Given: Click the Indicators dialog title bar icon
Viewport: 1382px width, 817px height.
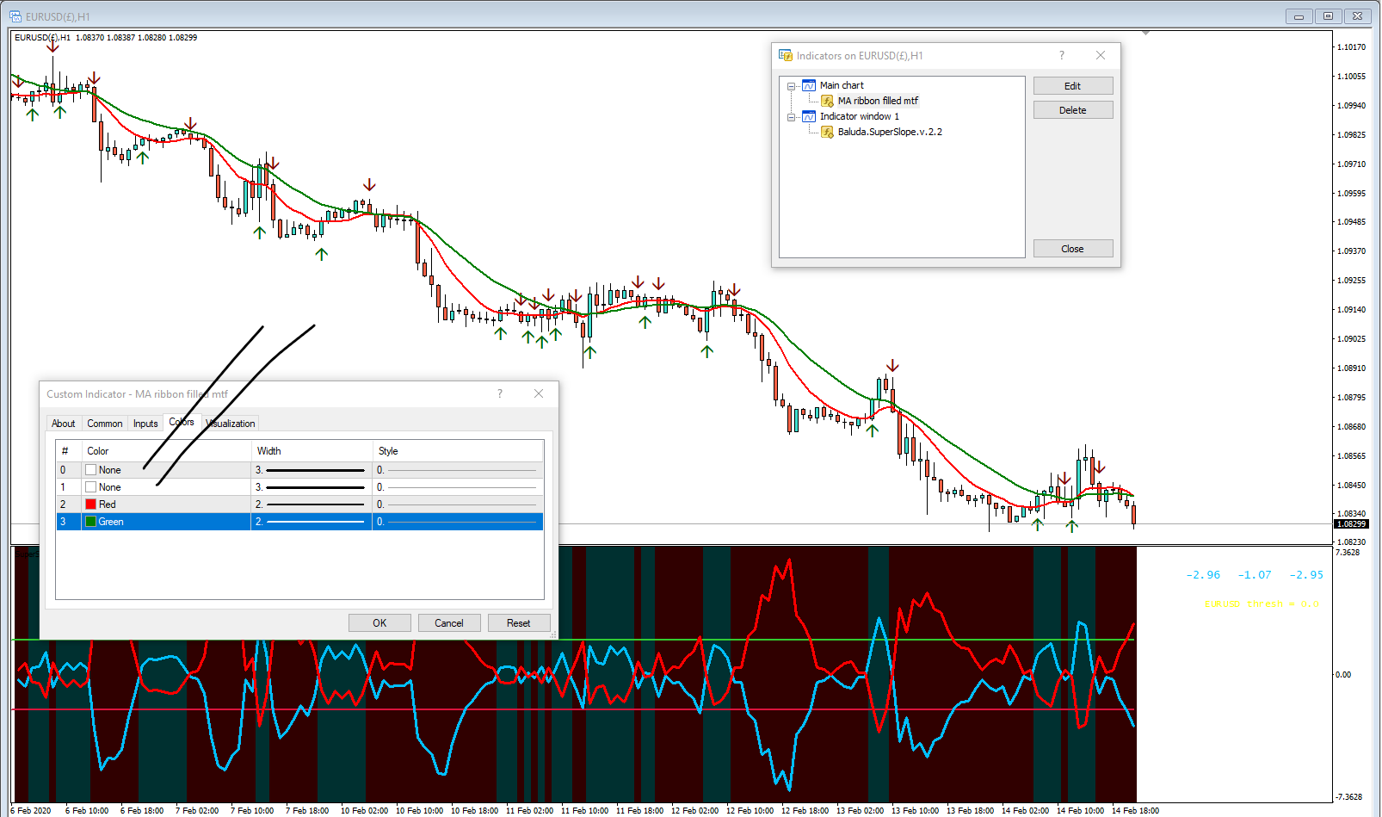Looking at the screenshot, I should (x=785, y=55).
